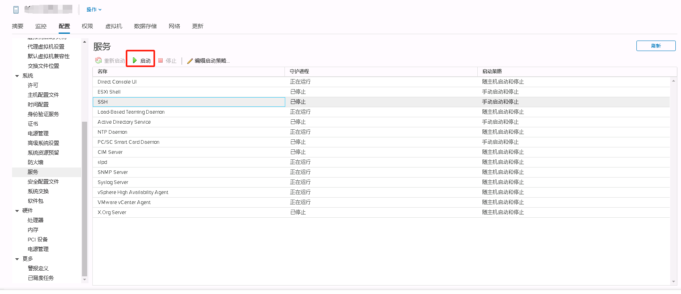Switch to the 摘要 tab

click(18, 26)
